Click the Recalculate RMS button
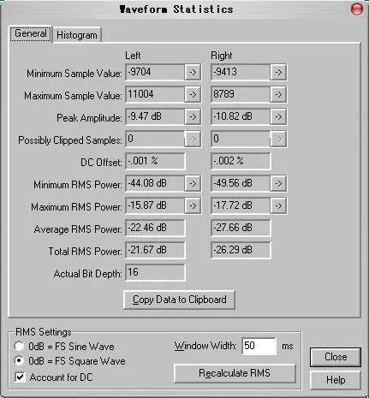This screenshot has width=369, height=398. (x=235, y=373)
